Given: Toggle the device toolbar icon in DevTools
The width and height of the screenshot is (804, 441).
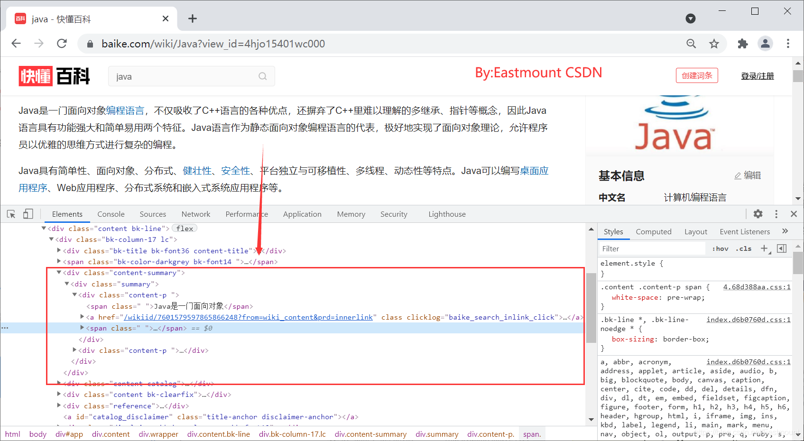Looking at the screenshot, I should (28, 214).
